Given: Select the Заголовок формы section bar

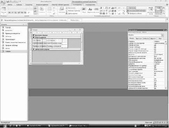Looking at the screenshot, I should [56, 35].
